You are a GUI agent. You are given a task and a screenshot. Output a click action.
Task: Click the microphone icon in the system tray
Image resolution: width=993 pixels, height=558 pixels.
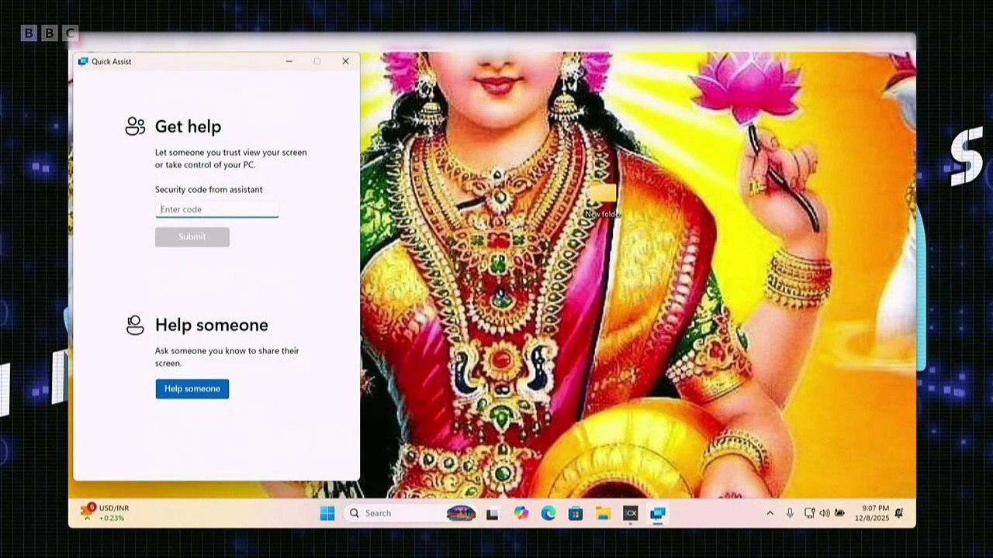click(x=790, y=513)
